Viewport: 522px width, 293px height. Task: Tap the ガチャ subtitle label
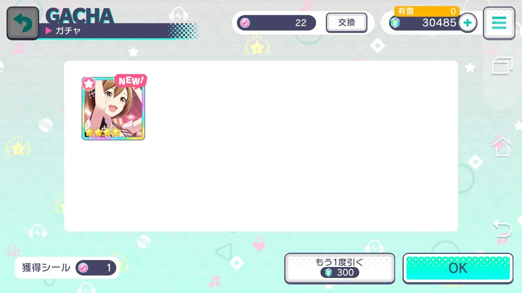coord(68,31)
